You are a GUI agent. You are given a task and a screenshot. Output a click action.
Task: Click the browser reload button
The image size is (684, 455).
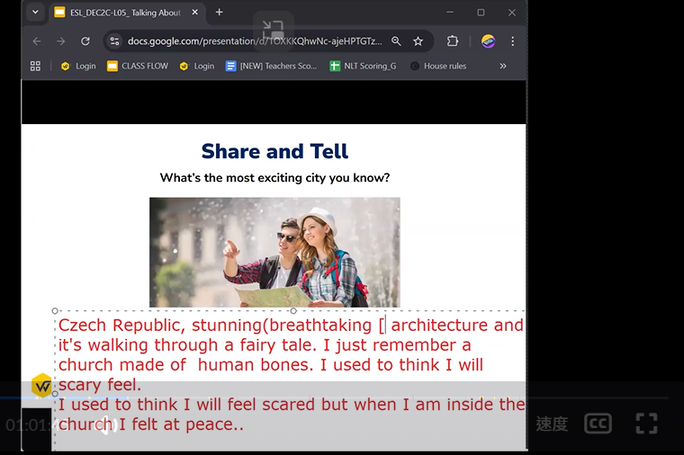coord(85,41)
